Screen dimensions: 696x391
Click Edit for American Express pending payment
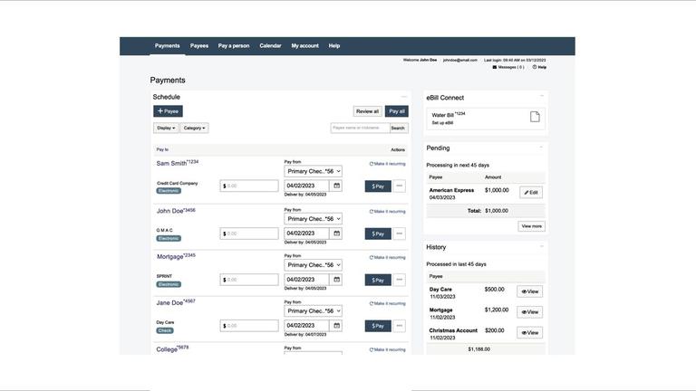[531, 193]
